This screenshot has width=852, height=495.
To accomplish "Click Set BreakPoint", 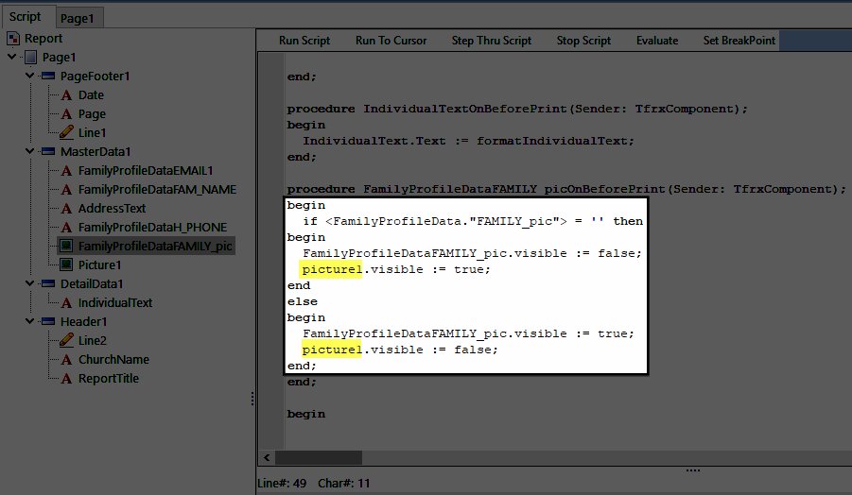I will (x=739, y=41).
